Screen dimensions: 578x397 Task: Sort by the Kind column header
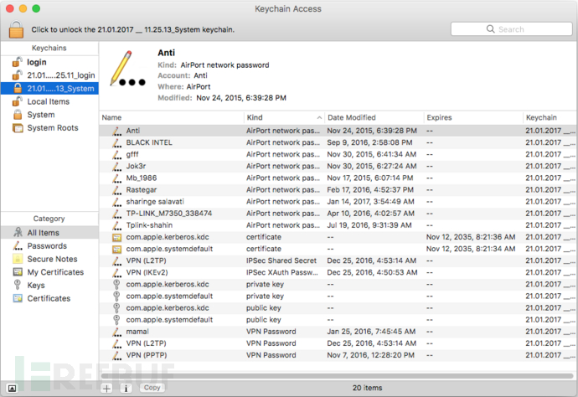coord(284,117)
